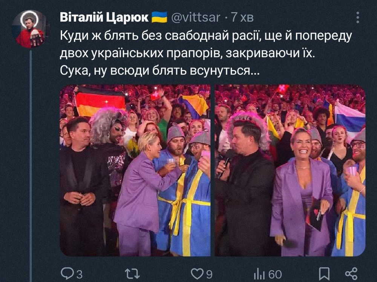The image size is (377, 282).
Task: Open the left photo with German flag
Action: [135, 170]
